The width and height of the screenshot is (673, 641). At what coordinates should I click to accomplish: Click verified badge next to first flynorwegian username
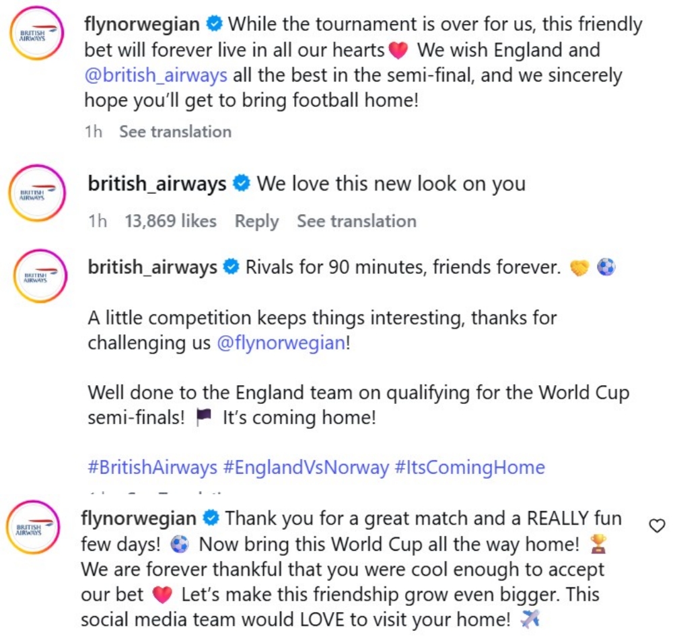[x=214, y=24]
